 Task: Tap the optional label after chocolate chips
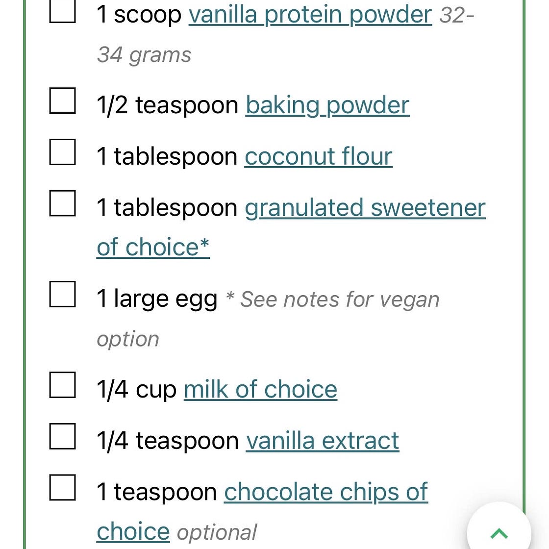coord(217,532)
